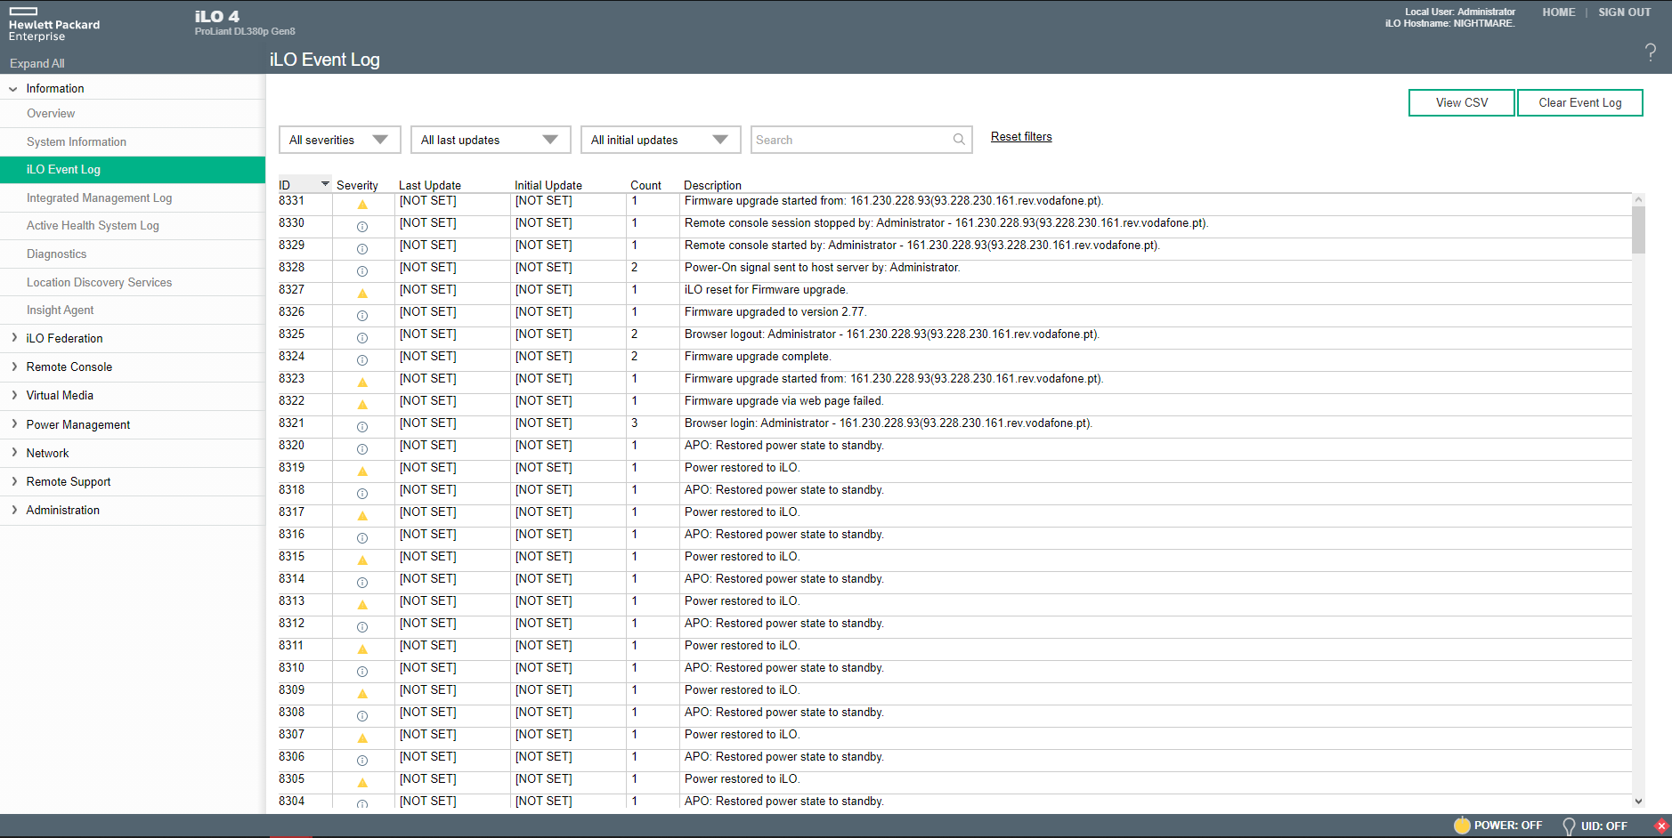The height and width of the screenshot is (838, 1672).
Task: Expand the Network section
Action: [x=14, y=453]
